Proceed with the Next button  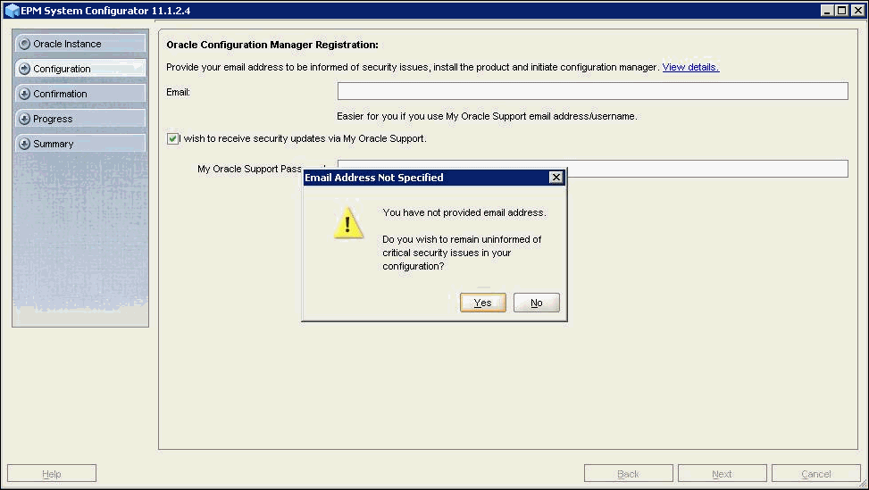(723, 473)
